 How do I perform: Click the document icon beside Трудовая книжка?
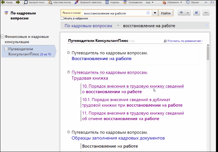(69, 72)
